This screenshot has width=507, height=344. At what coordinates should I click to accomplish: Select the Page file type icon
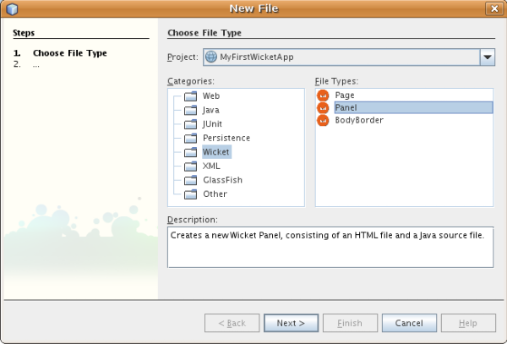pos(323,96)
